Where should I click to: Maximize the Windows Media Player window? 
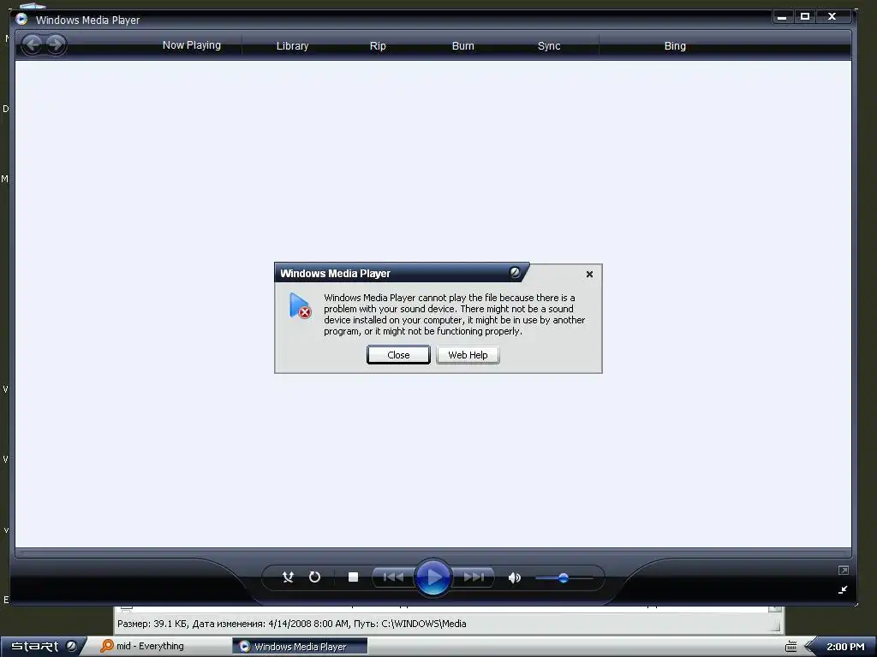click(x=805, y=17)
